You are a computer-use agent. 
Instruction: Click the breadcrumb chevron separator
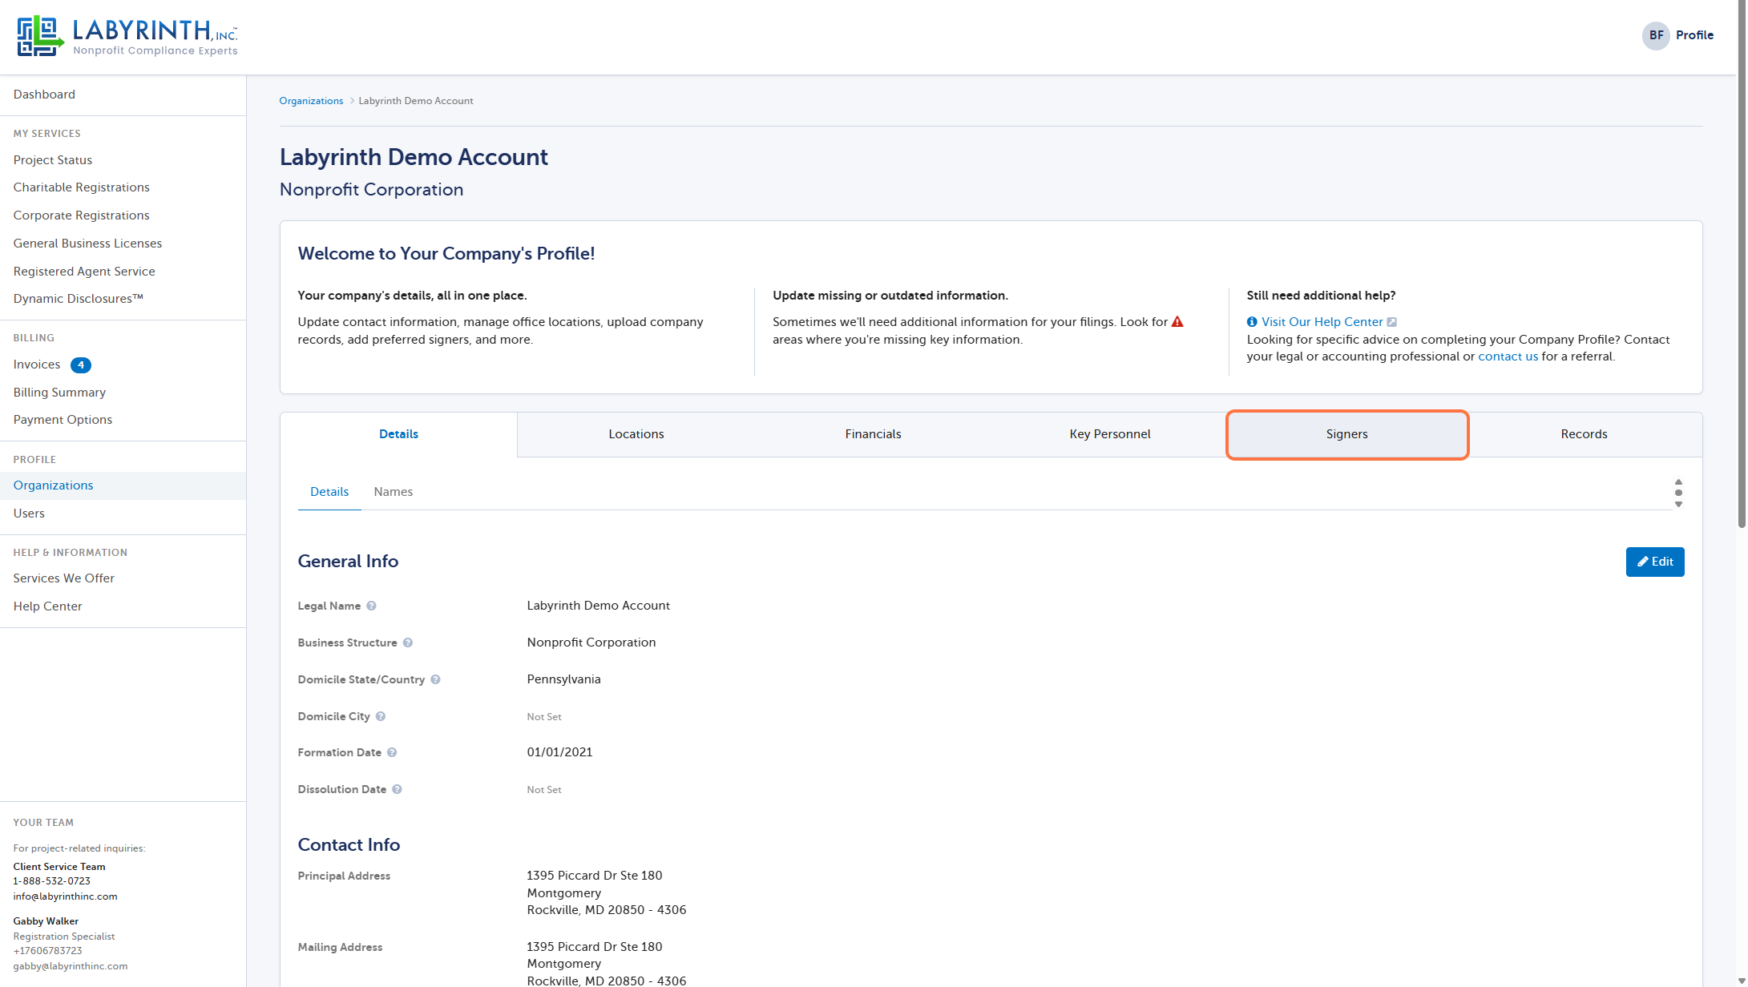point(351,101)
